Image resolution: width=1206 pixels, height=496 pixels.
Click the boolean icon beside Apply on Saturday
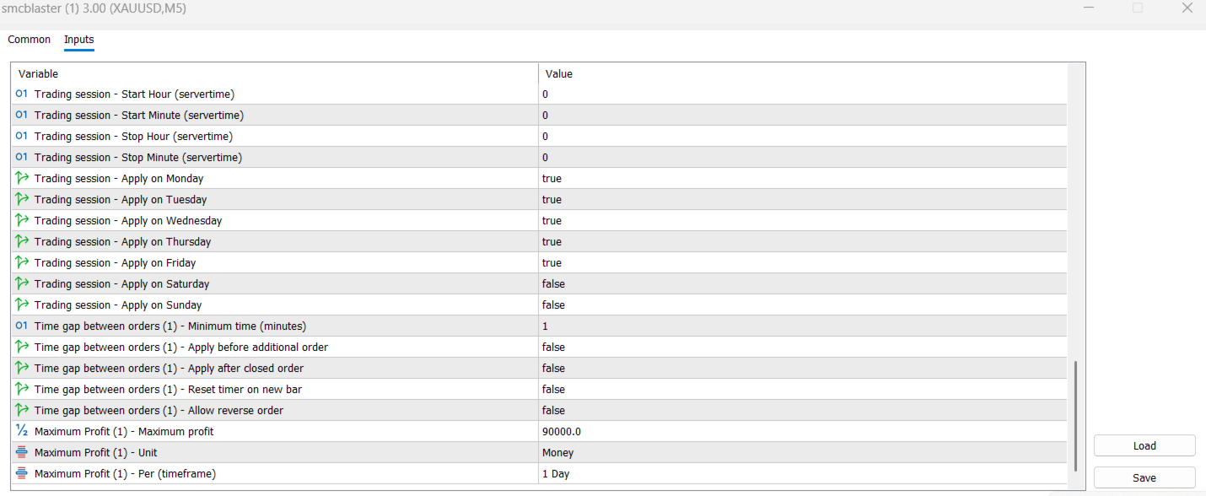pyautogui.click(x=22, y=283)
